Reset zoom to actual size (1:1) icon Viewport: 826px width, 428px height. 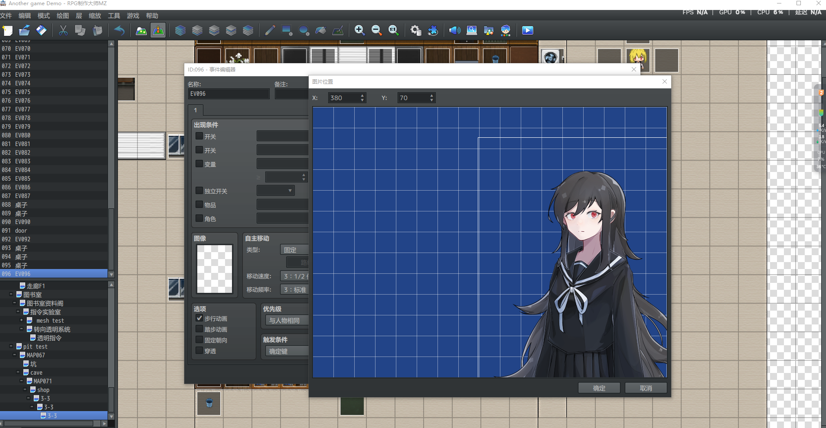[394, 30]
